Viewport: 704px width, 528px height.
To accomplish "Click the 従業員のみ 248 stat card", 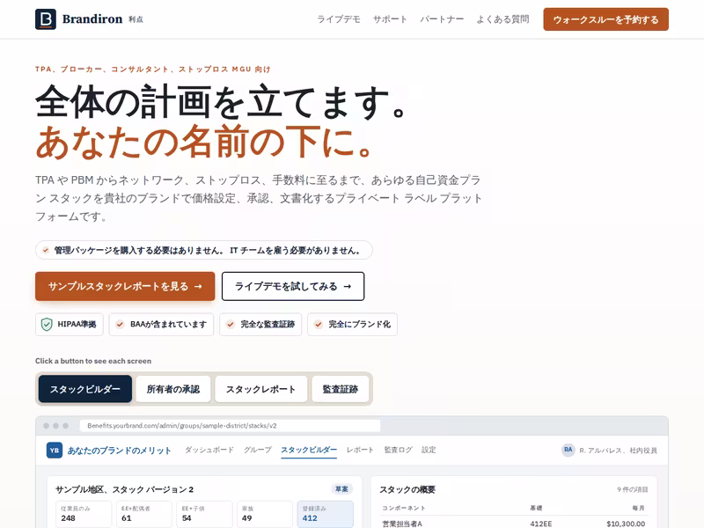I will tap(84, 514).
